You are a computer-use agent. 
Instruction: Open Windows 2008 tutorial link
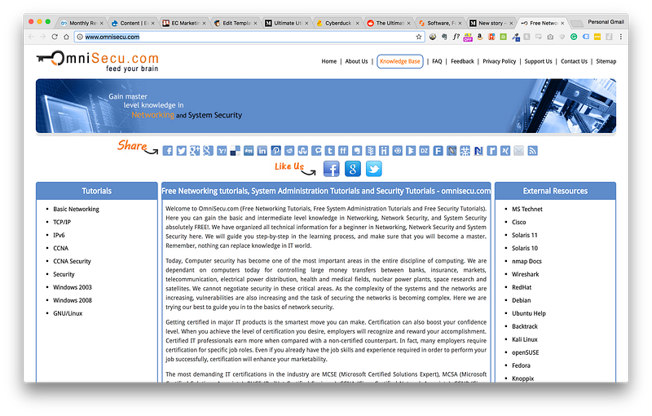tap(73, 300)
